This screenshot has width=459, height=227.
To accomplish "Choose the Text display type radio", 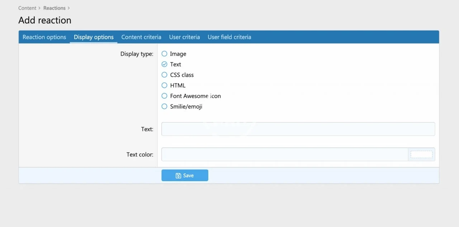I will click(164, 64).
